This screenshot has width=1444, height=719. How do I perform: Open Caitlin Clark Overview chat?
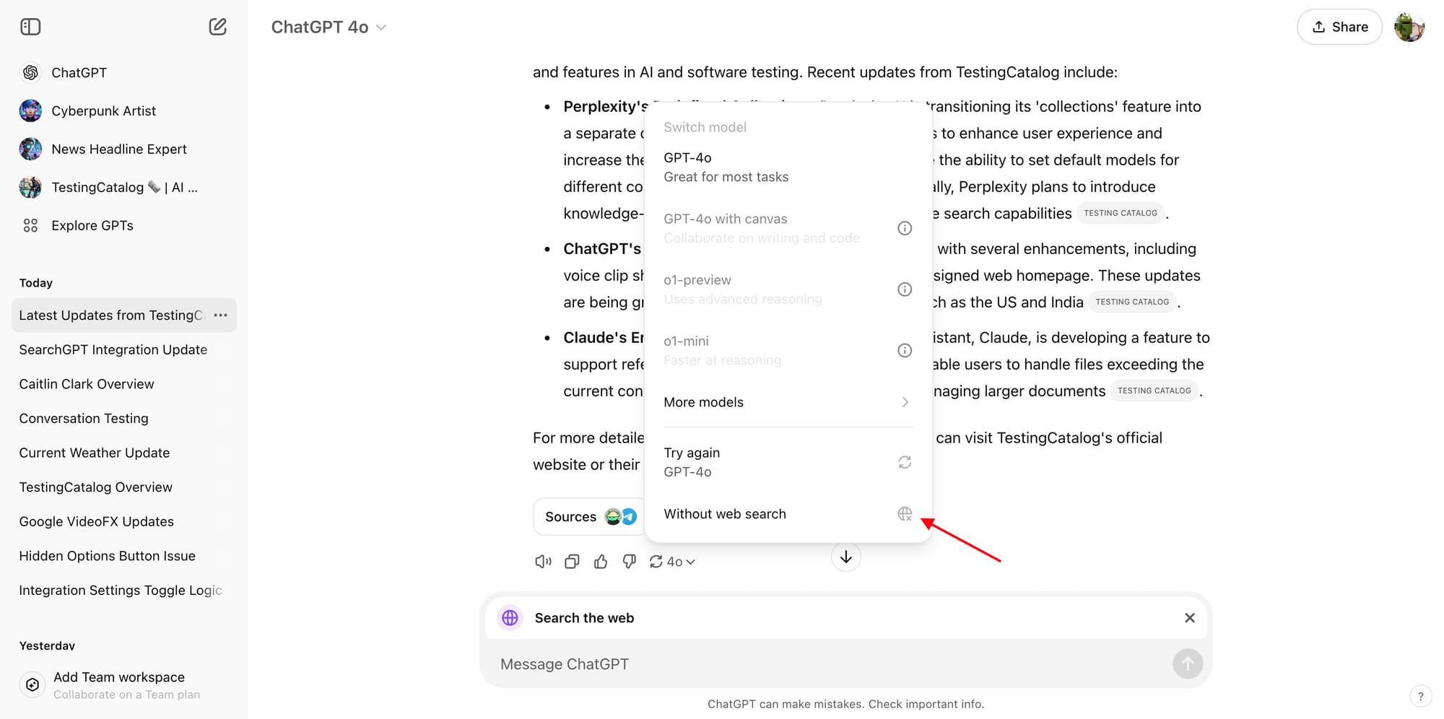click(x=124, y=384)
